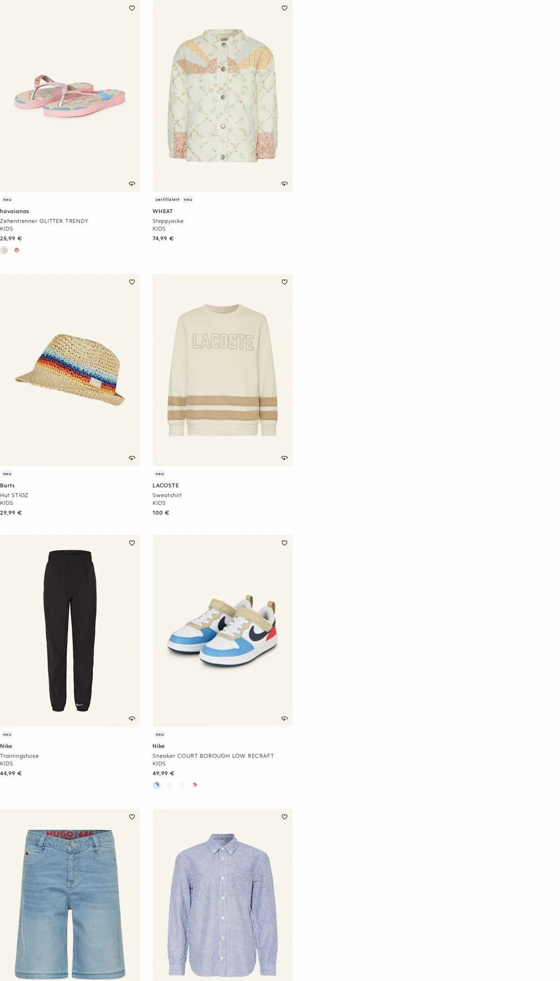Select the beige color swatch for flip-flops
The width and height of the screenshot is (560, 981).
[4, 250]
